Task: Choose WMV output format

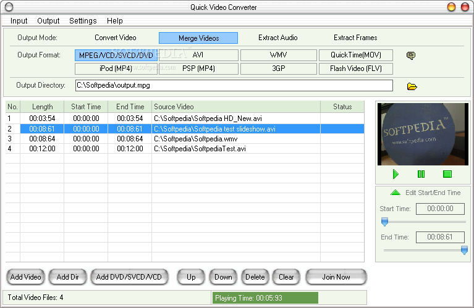Action: click(x=279, y=56)
